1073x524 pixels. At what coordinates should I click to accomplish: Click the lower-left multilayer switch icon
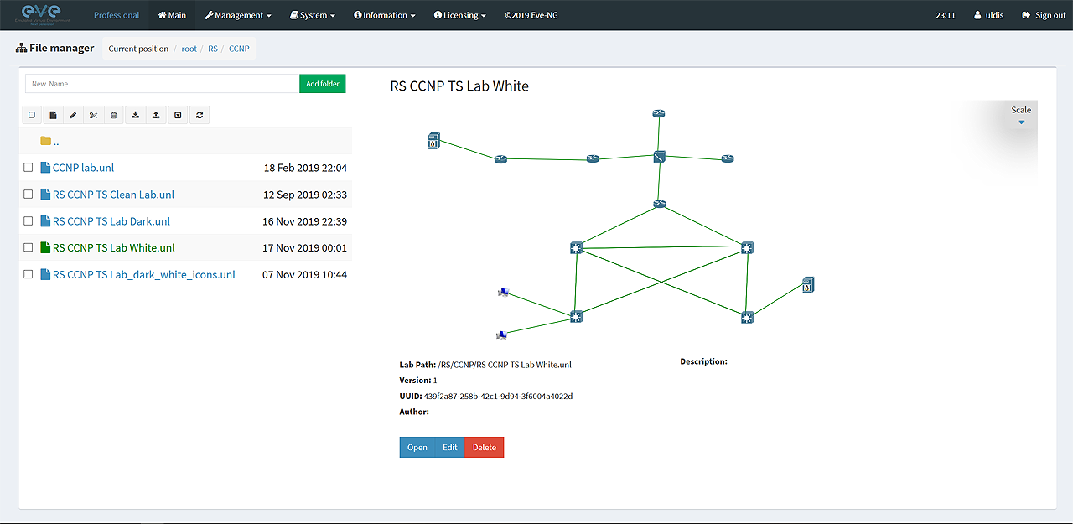point(576,316)
